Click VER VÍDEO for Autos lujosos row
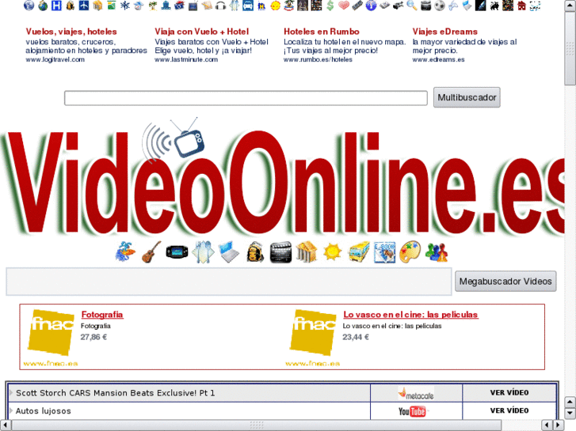Screen dimensions: 576x431 (x=509, y=410)
